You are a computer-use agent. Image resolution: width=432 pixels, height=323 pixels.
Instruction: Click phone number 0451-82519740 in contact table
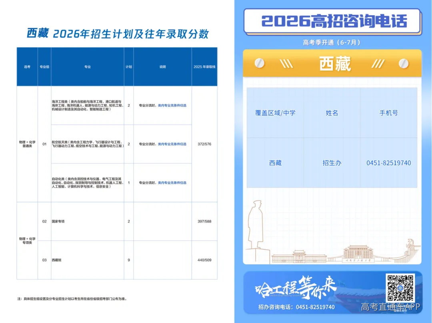click(x=388, y=163)
